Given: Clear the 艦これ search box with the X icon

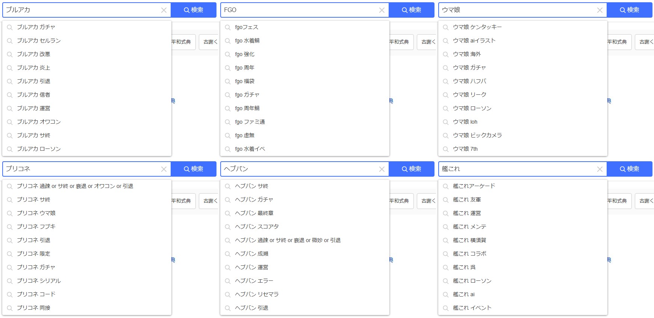Looking at the screenshot, I should 600,169.
